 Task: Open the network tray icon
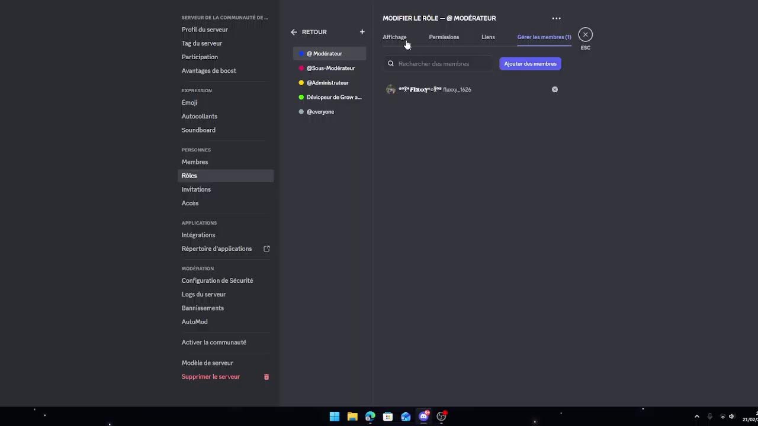(722, 417)
